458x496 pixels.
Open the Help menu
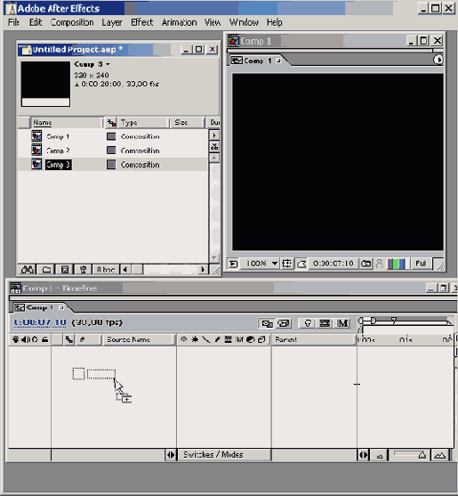(274, 22)
